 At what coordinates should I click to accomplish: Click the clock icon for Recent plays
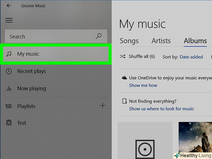pyautogui.click(x=9, y=71)
